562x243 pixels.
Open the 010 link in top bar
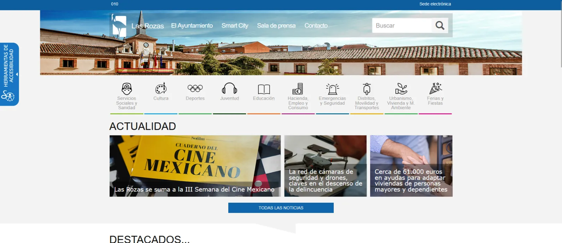[x=114, y=4]
